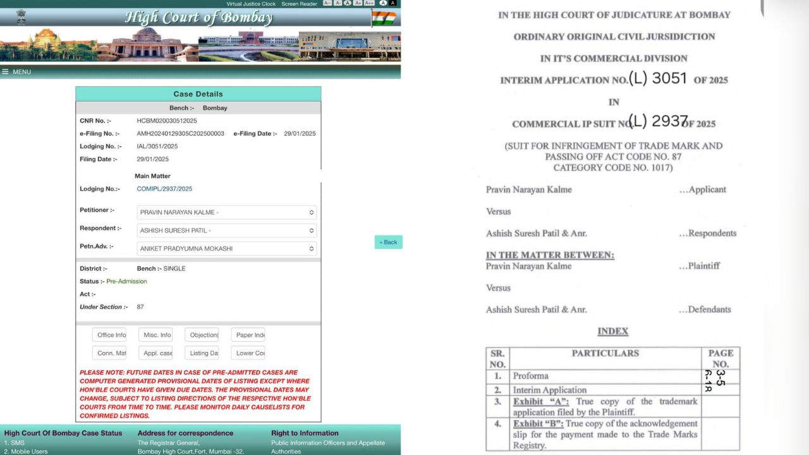Open the Conn. Matters tab
This screenshot has height=455, width=809.
pyautogui.click(x=109, y=353)
